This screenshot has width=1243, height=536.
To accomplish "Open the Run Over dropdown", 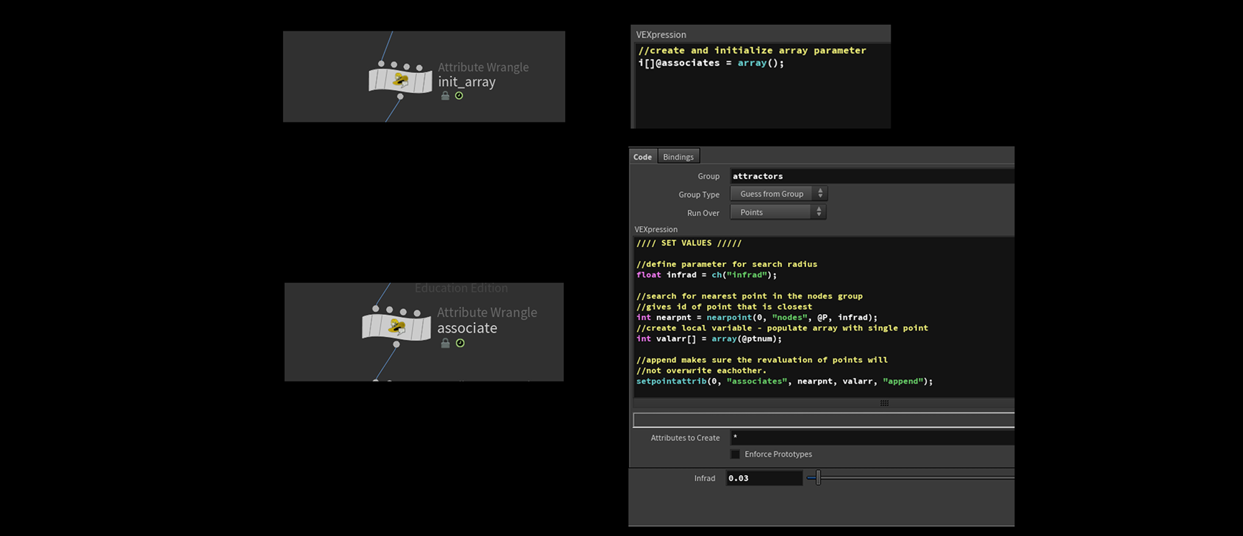I will click(x=778, y=213).
